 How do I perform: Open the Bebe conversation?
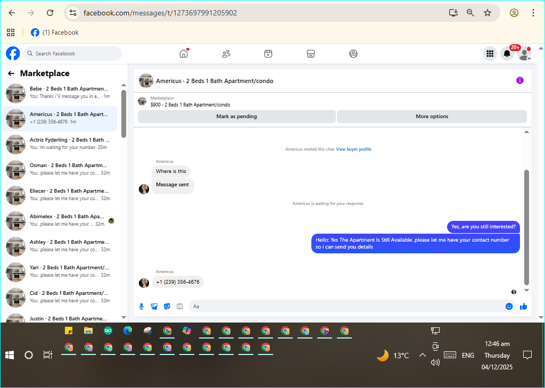[x=60, y=93]
